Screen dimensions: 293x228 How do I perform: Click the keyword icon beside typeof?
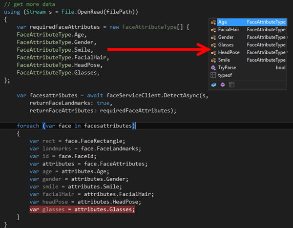[213, 75]
